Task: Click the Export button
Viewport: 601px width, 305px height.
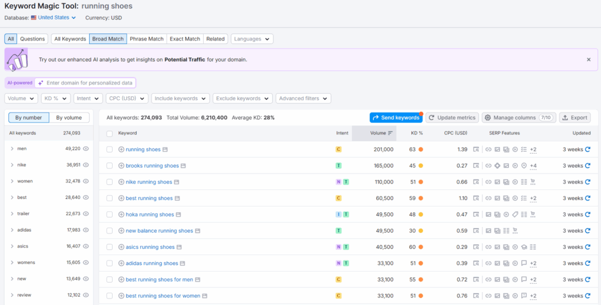Action: click(575, 118)
